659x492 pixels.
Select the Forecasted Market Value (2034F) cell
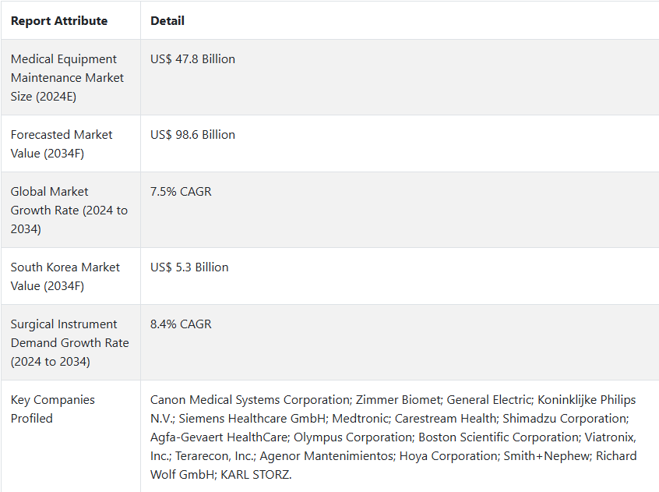coord(71,143)
